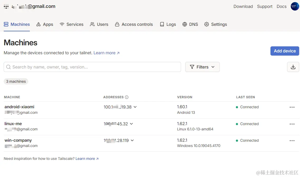
Task: Open options menu for win-company
Action: point(292,141)
